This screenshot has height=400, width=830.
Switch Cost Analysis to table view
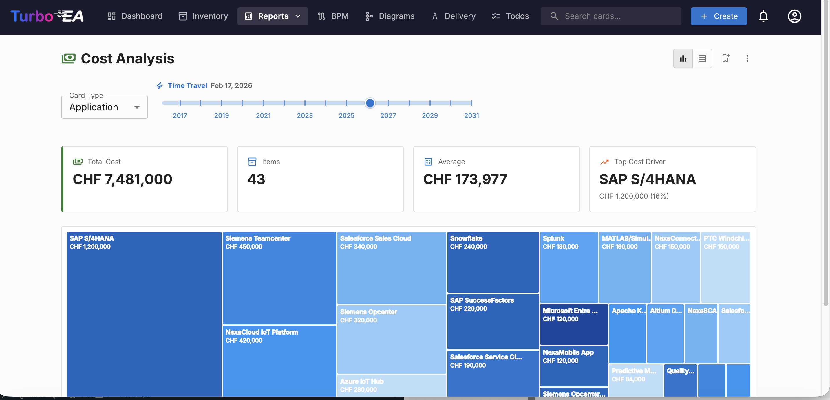click(702, 58)
